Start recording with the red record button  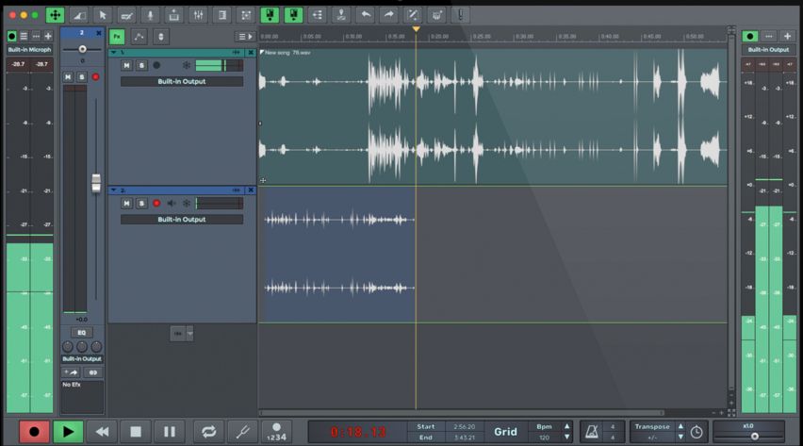pos(34,432)
